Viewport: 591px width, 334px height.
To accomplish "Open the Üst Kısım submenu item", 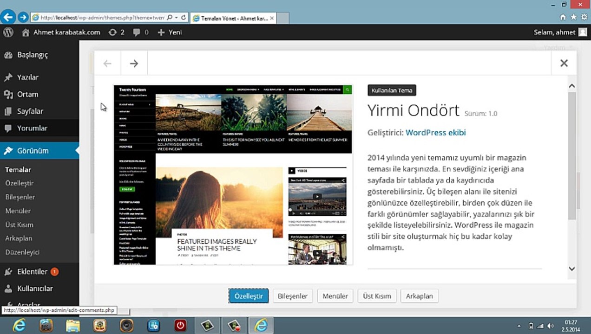I will tap(19, 225).
